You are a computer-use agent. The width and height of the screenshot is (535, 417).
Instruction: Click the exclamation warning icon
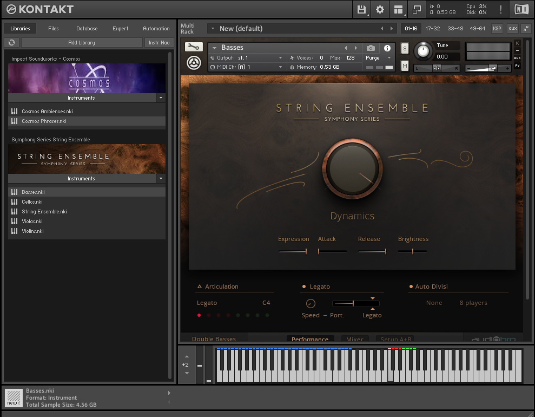pos(500,9)
